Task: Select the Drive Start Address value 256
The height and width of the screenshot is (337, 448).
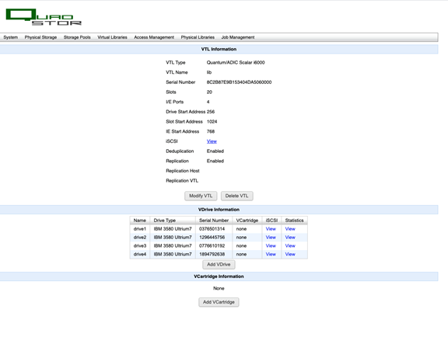Action: tap(211, 112)
